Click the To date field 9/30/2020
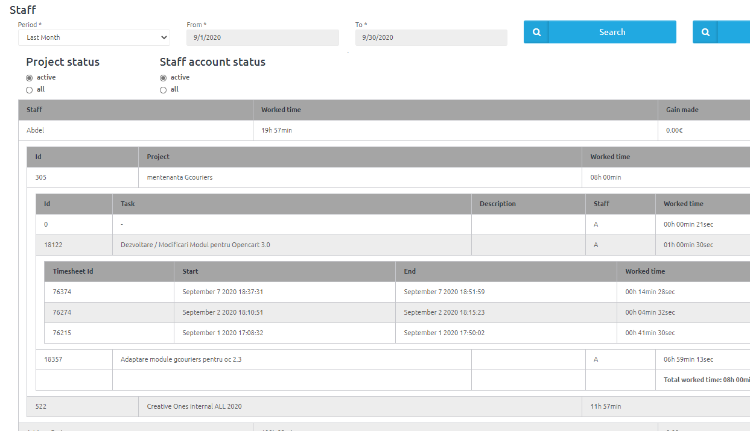Screen dimensions: 750x431 (x=431, y=37)
